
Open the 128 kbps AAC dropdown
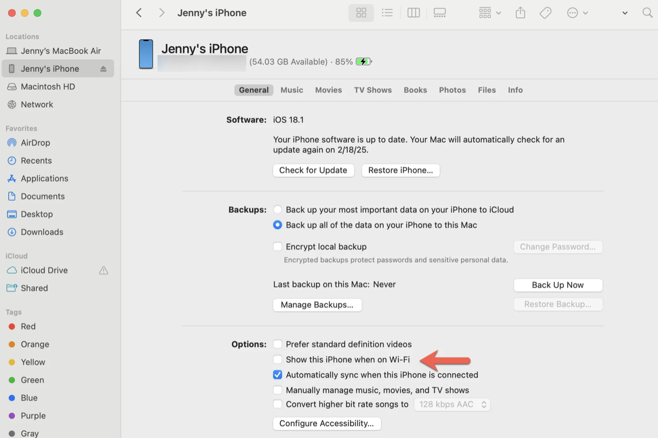pos(452,404)
